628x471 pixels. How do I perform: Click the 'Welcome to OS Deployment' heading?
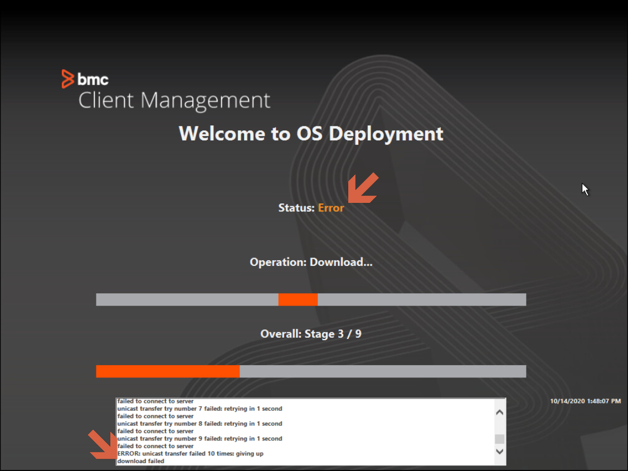[x=311, y=134]
